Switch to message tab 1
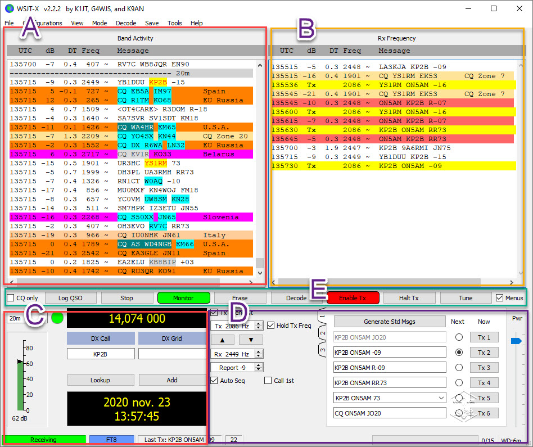This screenshot has width=533, height=447. click(322, 317)
